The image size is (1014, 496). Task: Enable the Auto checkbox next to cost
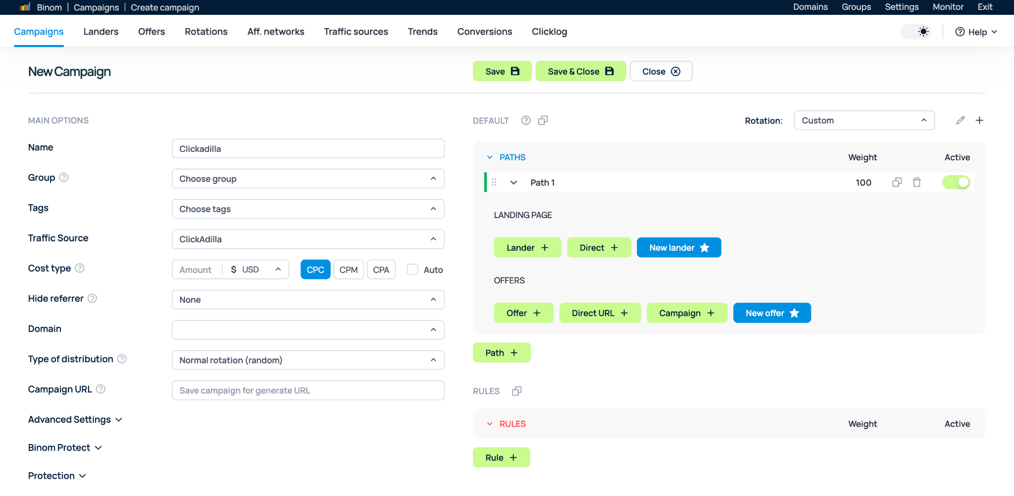click(412, 270)
